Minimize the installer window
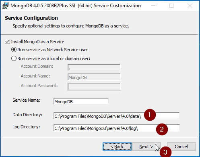The height and width of the screenshot is (157, 200). click(x=153, y=6)
